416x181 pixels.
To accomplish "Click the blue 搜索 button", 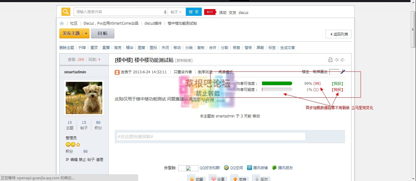I will click(194, 12).
